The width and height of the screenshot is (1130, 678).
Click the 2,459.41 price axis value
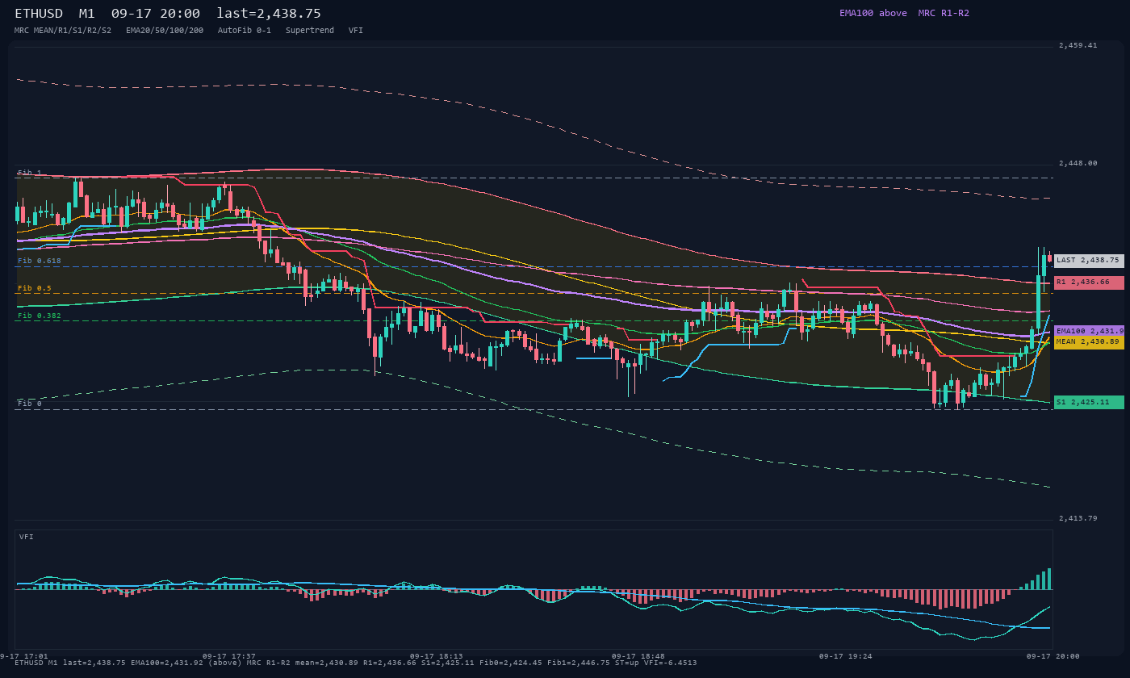1078,45
